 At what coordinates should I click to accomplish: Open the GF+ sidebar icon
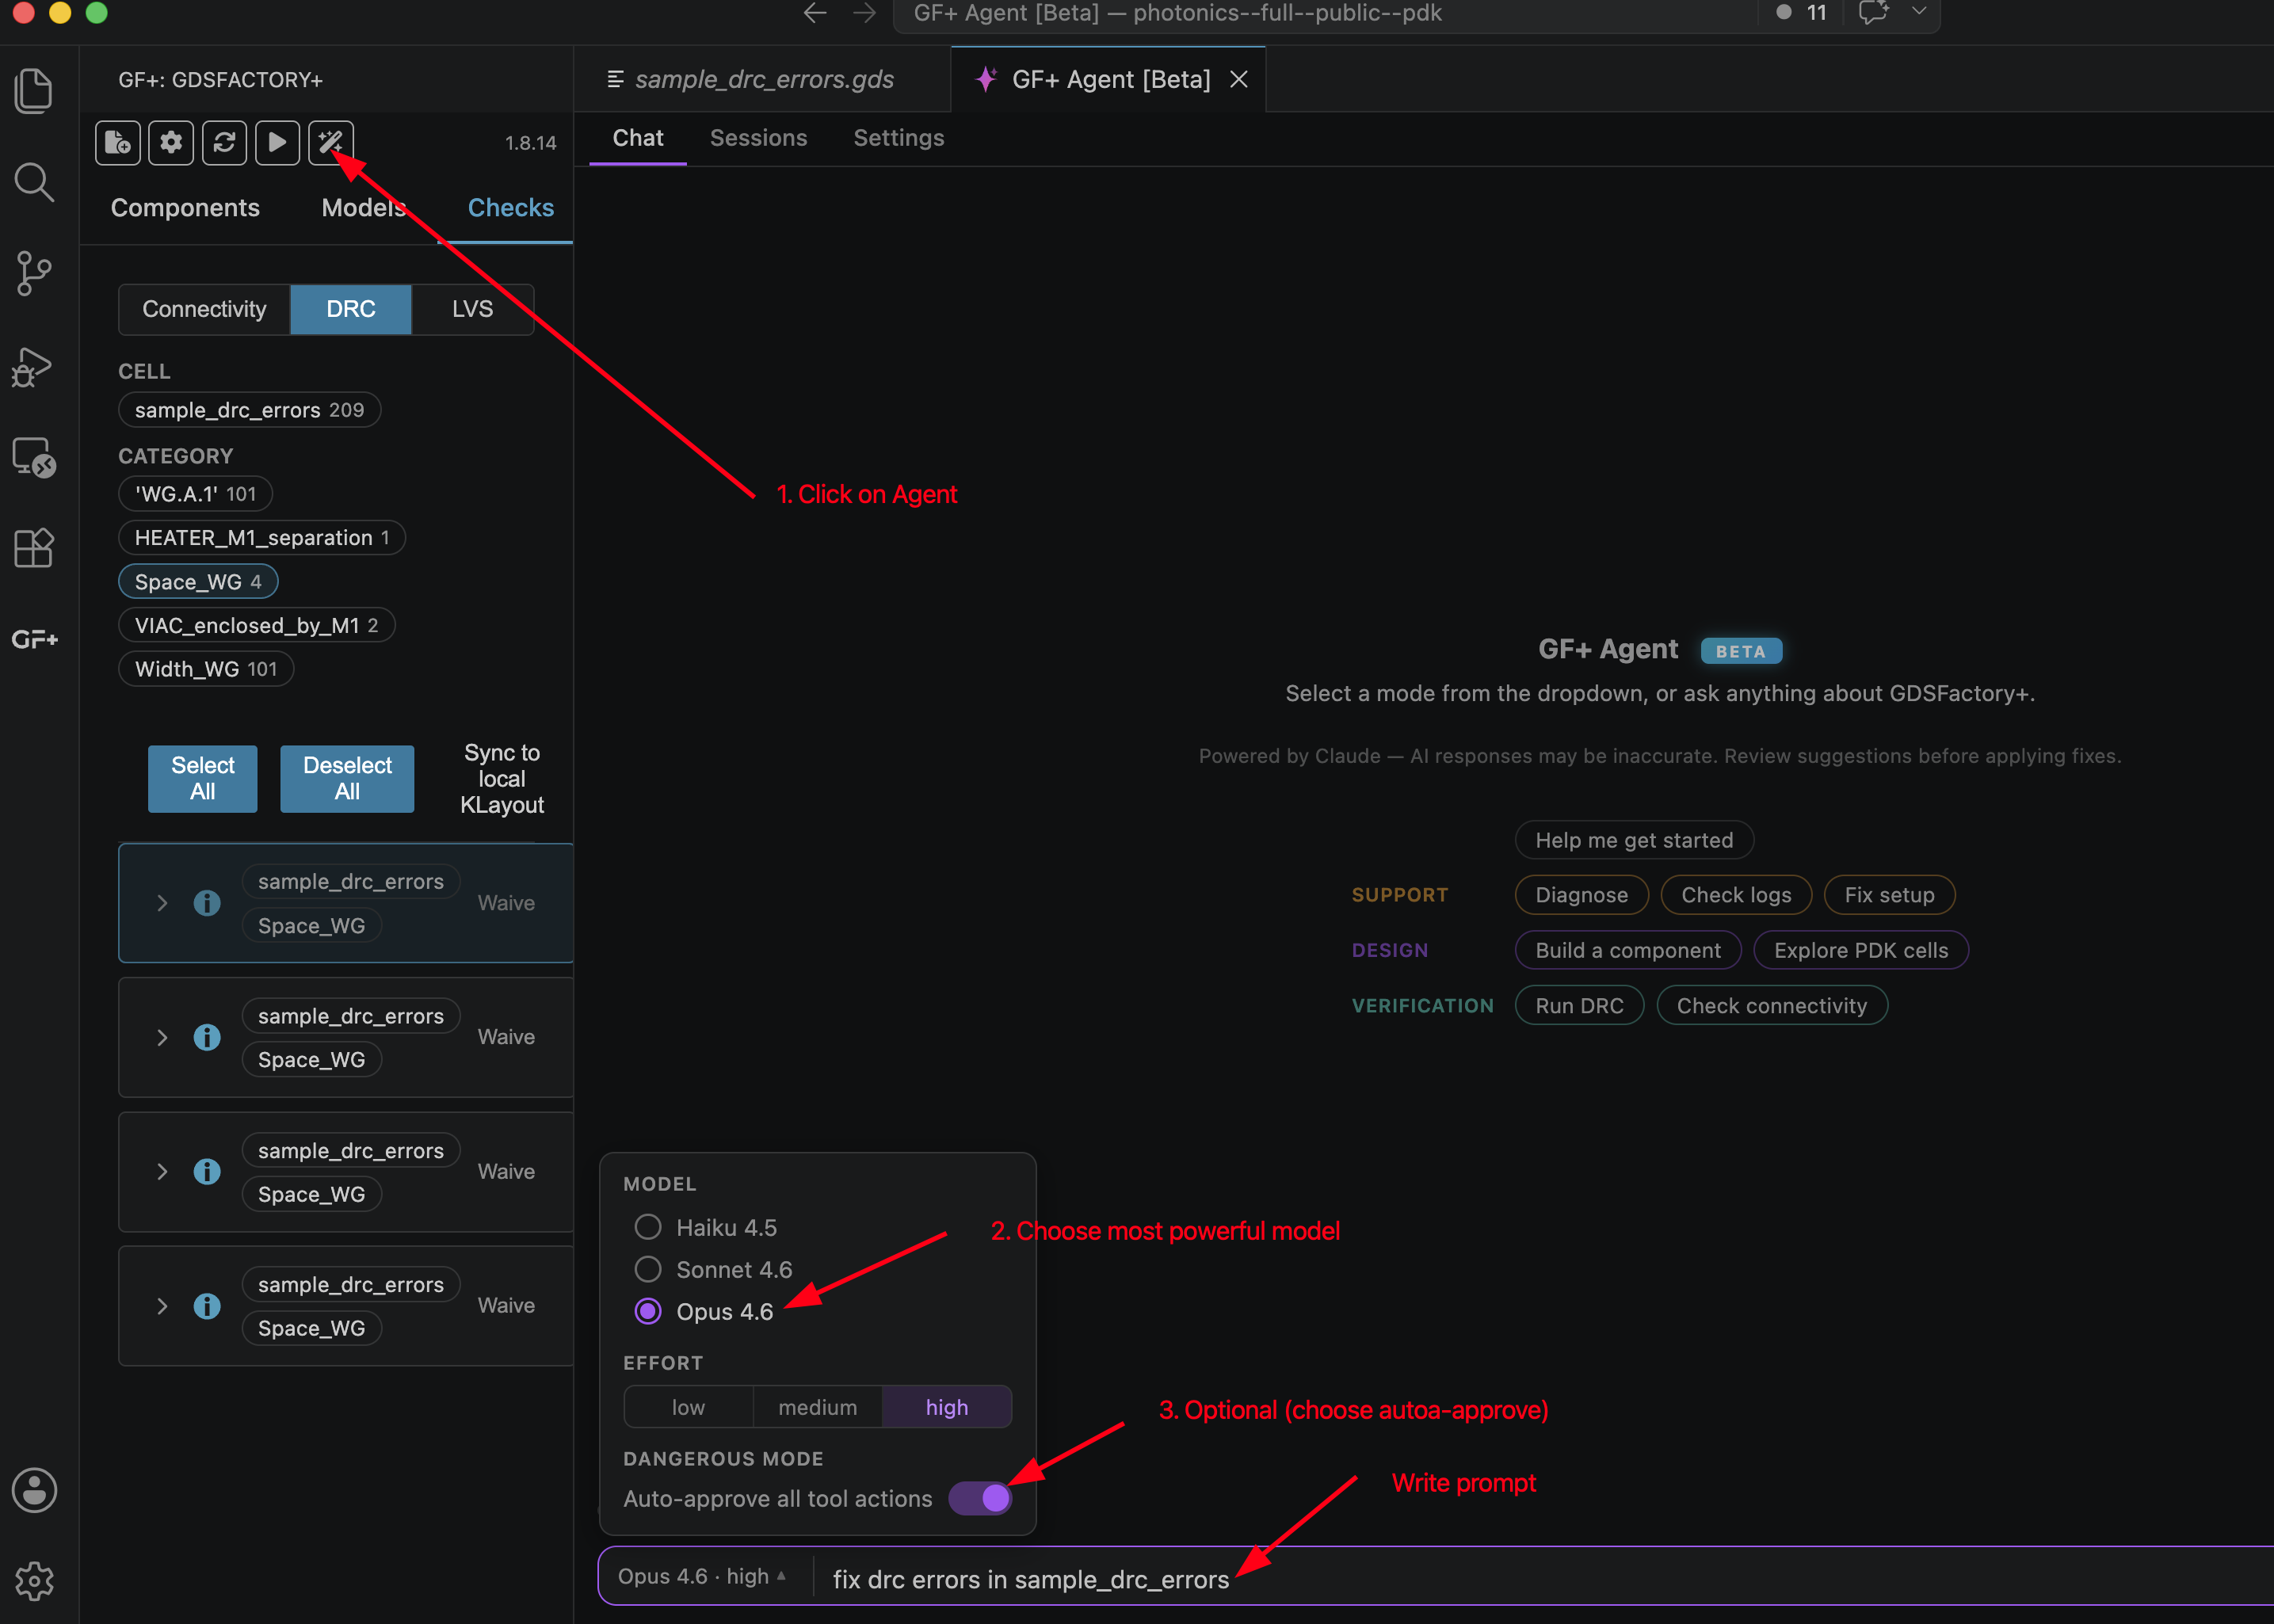coord(35,639)
